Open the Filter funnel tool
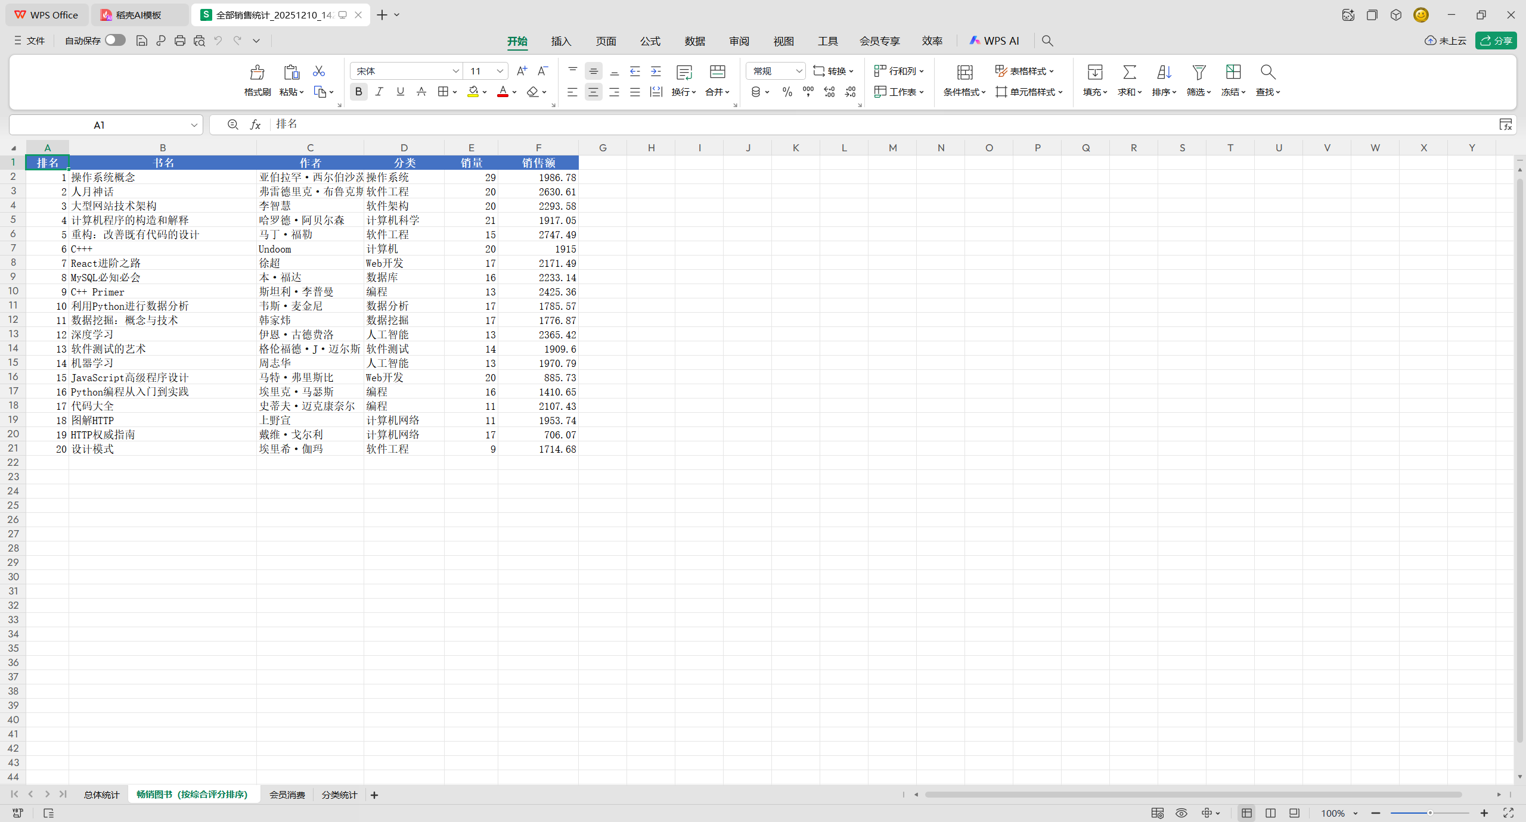This screenshot has height=822, width=1526. point(1198,72)
